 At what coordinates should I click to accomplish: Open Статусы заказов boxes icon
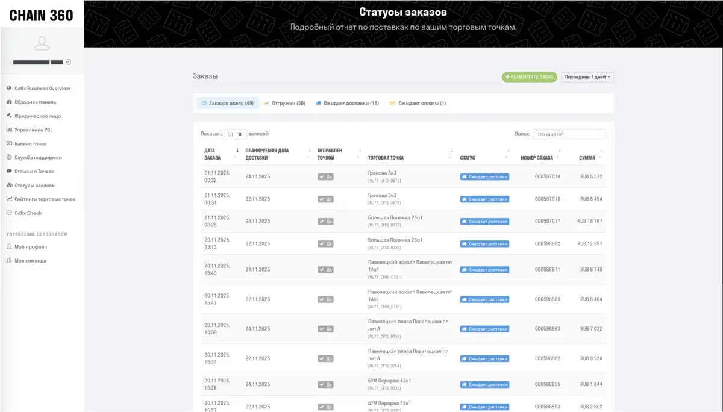click(9, 186)
